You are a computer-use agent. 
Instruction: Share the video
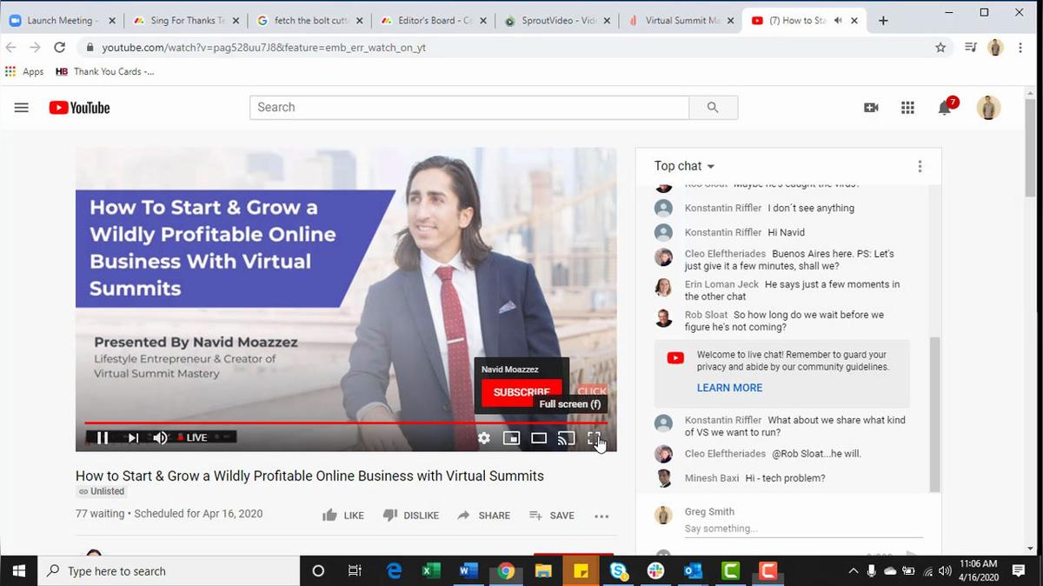[x=483, y=516]
